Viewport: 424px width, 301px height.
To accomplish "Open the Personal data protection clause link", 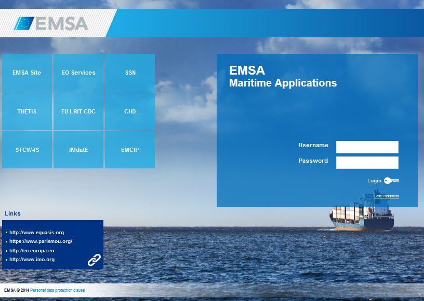I will coord(57,290).
